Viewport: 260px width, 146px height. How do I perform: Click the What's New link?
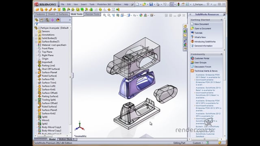pyautogui.click(x=200, y=37)
